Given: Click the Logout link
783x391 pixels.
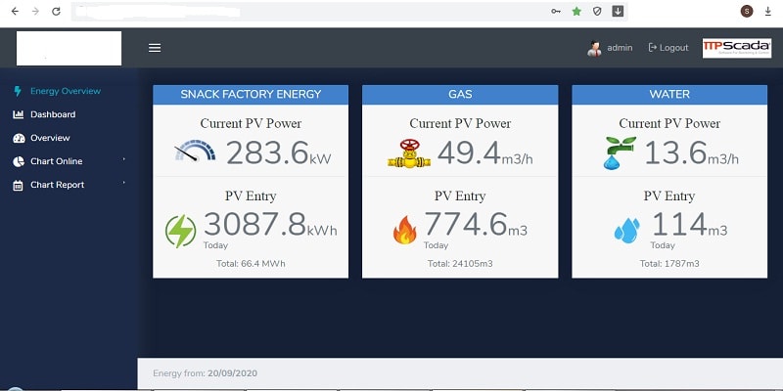Looking at the screenshot, I should coord(668,48).
